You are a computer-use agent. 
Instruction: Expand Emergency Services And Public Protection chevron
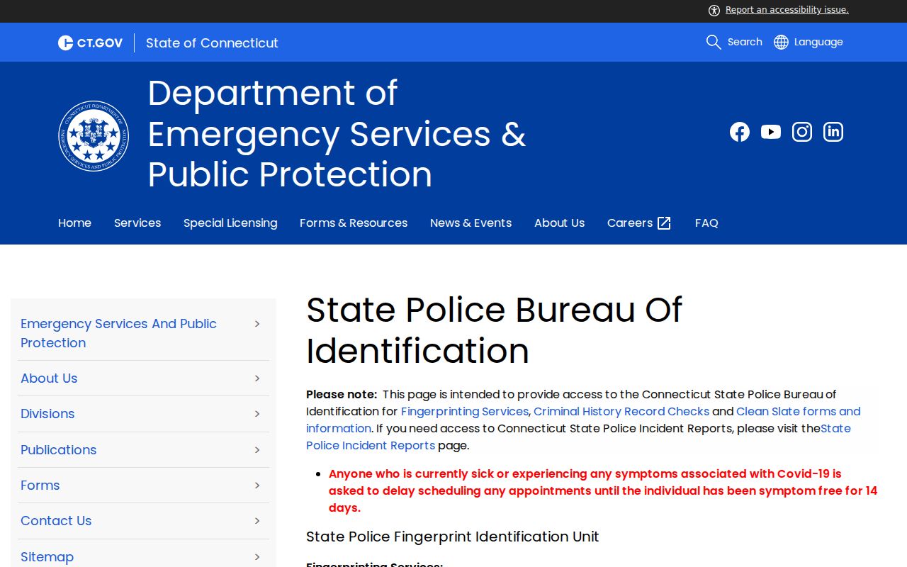(257, 323)
